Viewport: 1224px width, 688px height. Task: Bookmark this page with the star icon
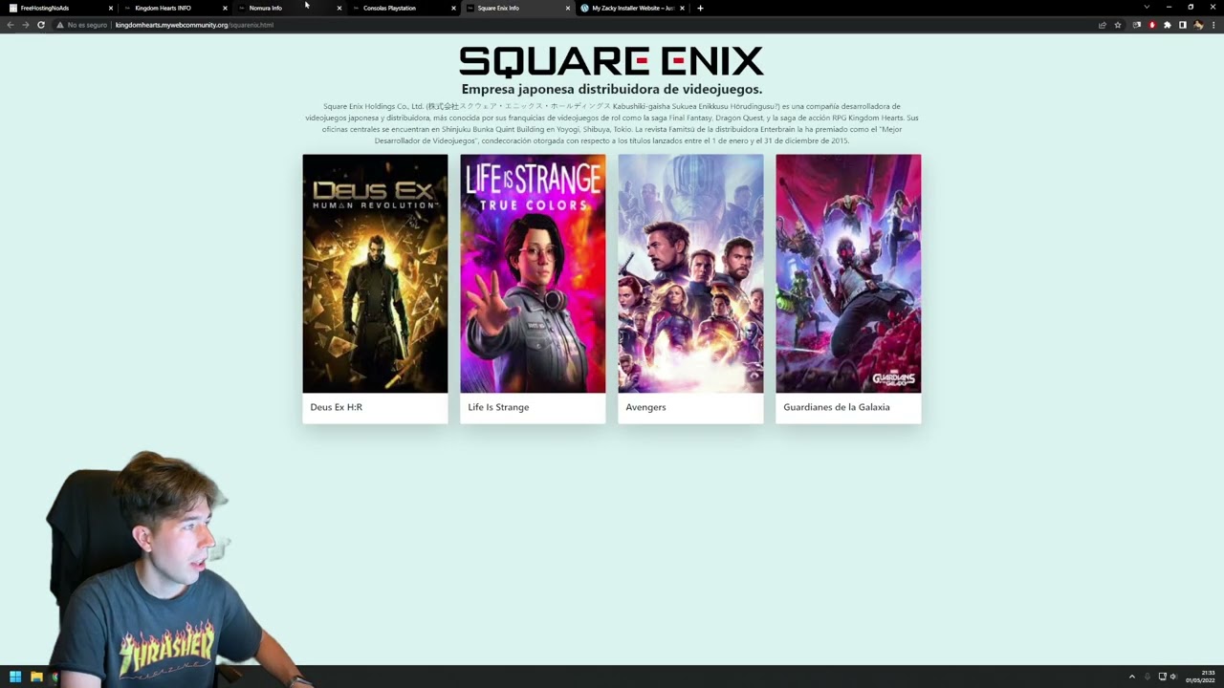coord(1118,25)
